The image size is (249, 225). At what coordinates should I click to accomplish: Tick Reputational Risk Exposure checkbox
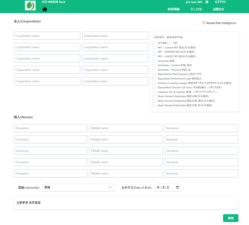tap(154, 74)
